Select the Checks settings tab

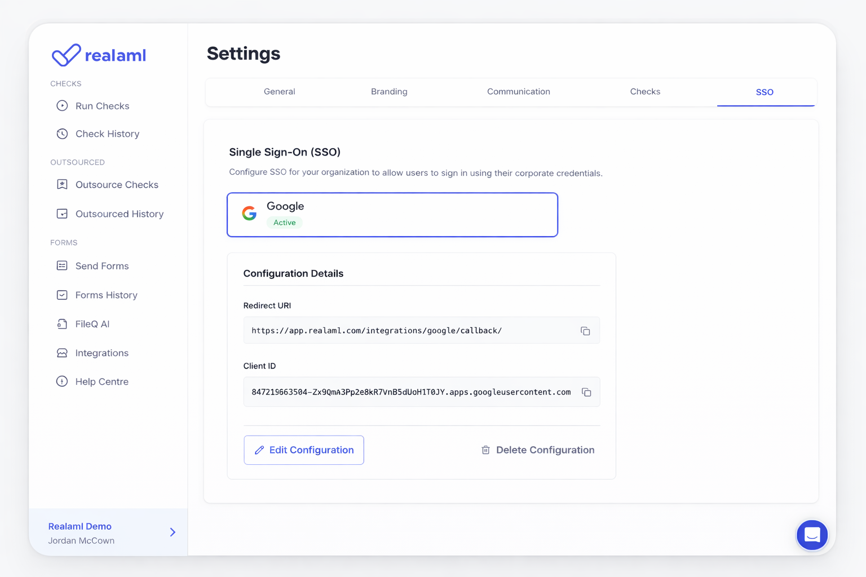point(645,92)
